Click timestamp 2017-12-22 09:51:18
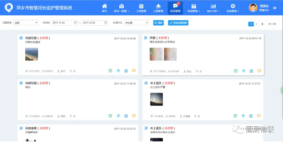 (250, 38)
